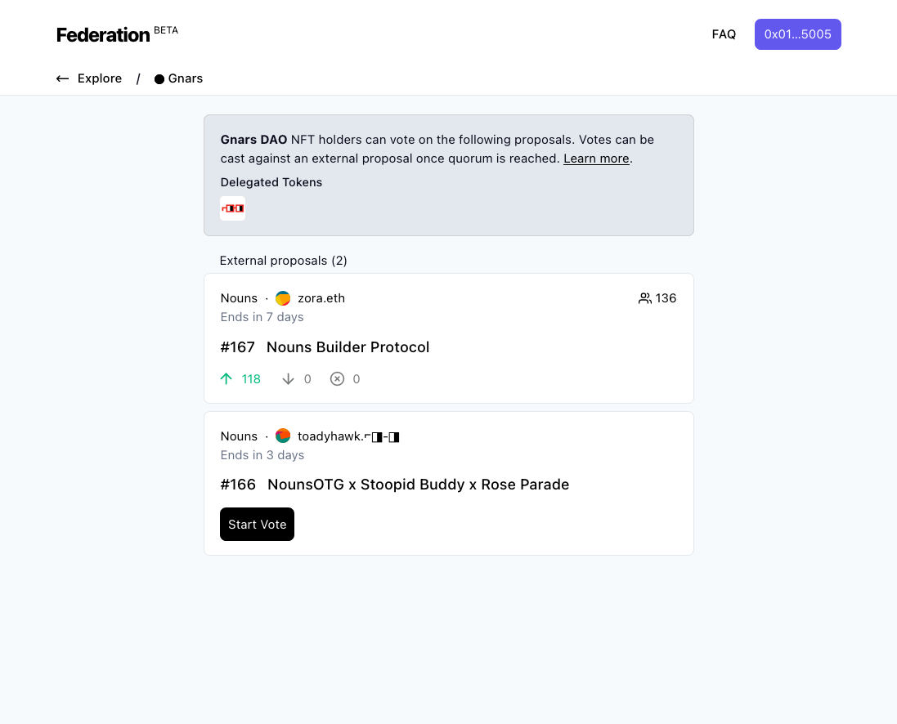Open proposal #166 NounsOTG x Stoopid Buddy
This screenshot has height=724, width=897.
point(418,485)
